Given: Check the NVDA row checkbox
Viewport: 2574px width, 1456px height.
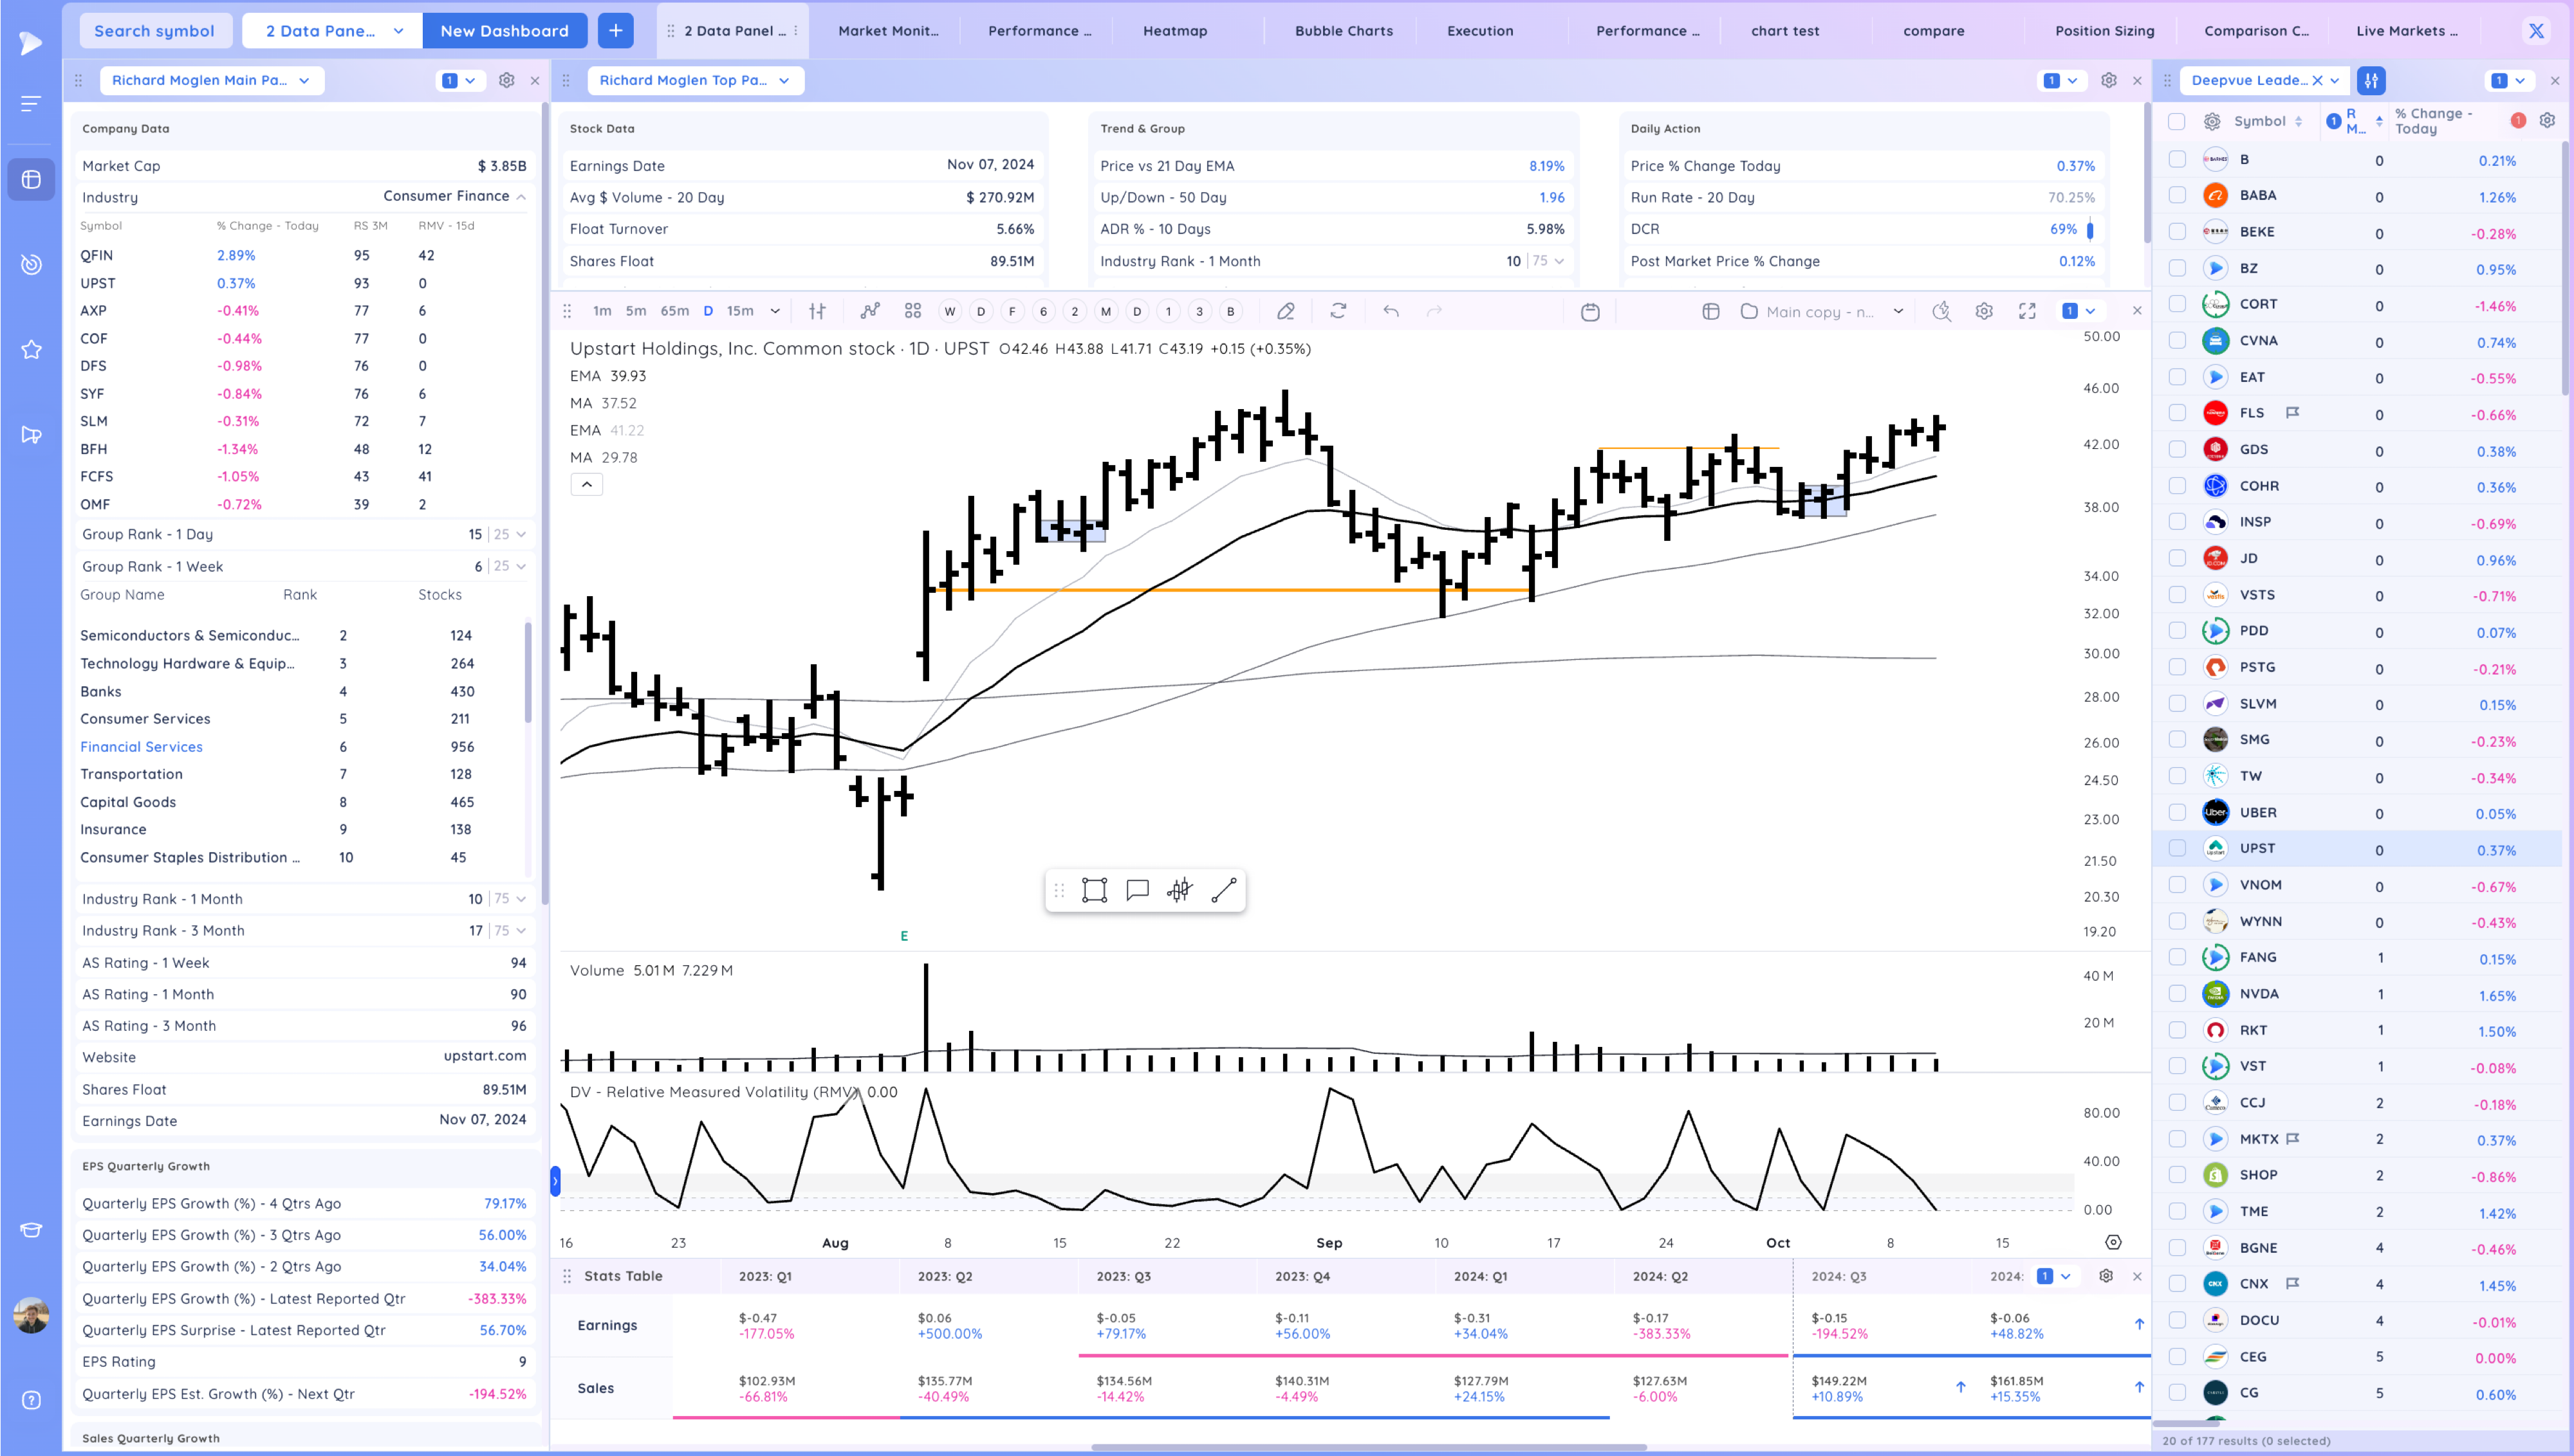Looking at the screenshot, I should (2177, 993).
